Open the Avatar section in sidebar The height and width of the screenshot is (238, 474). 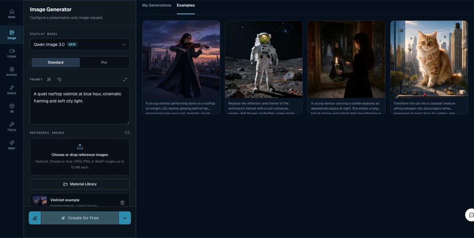12,72
